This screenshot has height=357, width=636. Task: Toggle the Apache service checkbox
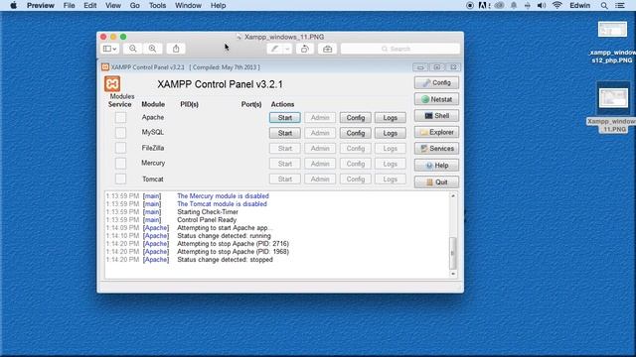click(x=120, y=117)
